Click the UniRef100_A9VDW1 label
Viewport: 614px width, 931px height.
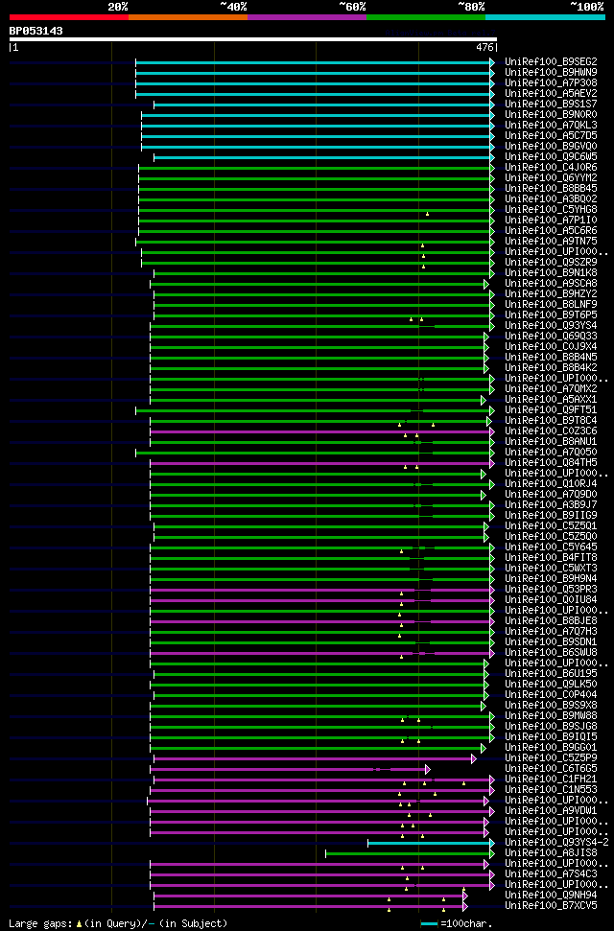551,811
